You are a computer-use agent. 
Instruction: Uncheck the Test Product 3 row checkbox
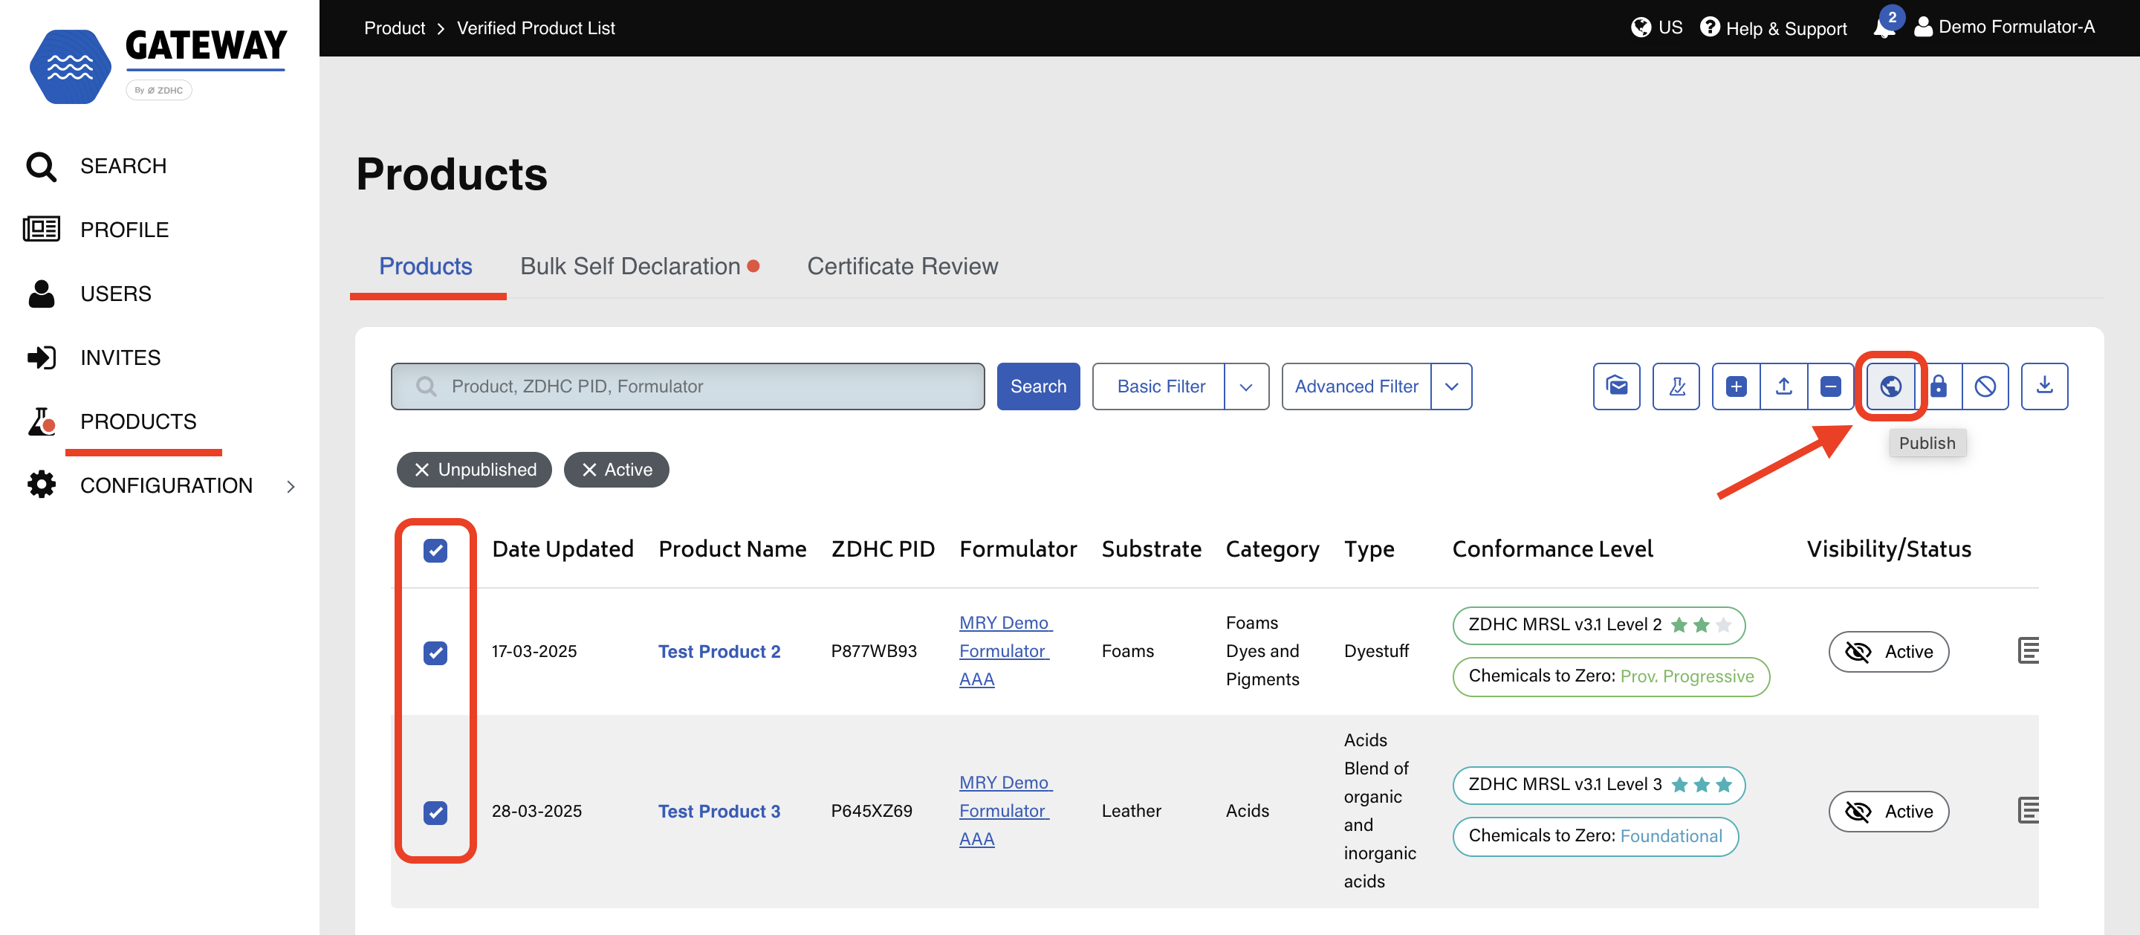[435, 812]
